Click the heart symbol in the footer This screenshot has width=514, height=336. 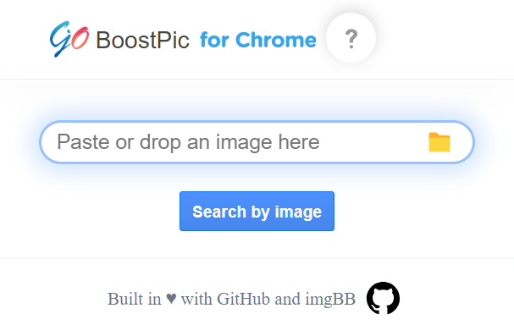tap(171, 299)
